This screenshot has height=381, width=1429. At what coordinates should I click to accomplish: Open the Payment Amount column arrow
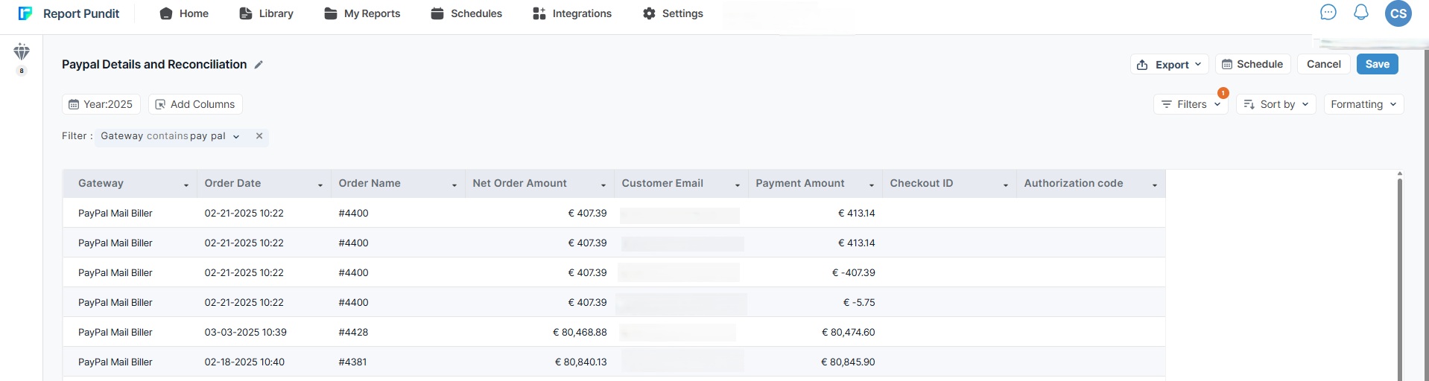[x=872, y=185]
